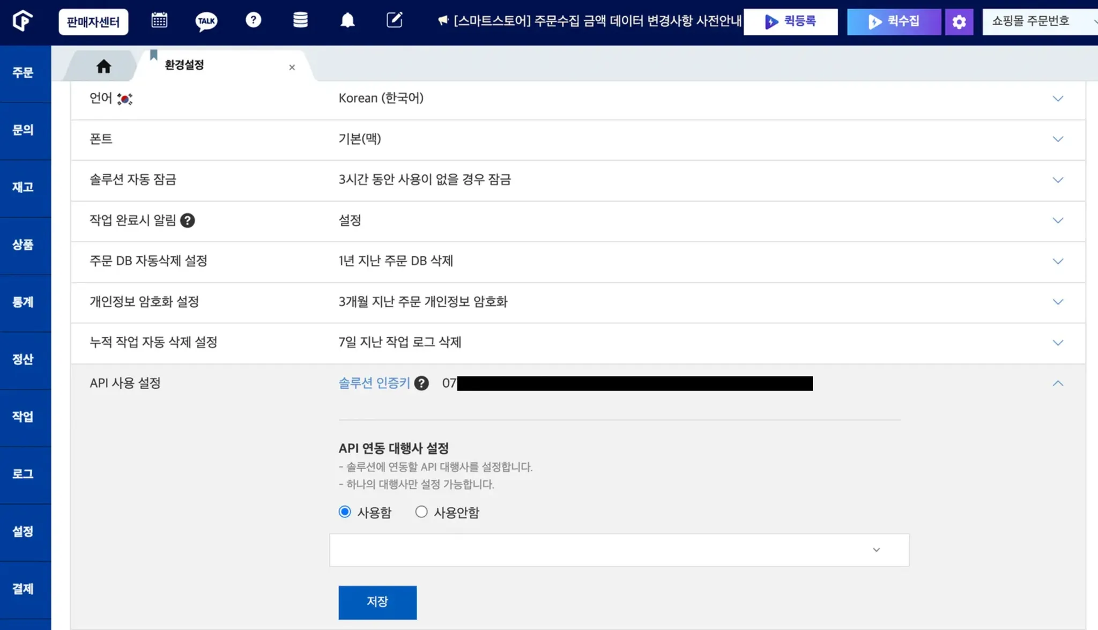Open the 정산 sidebar menu
The image size is (1098, 630).
pyautogui.click(x=23, y=360)
